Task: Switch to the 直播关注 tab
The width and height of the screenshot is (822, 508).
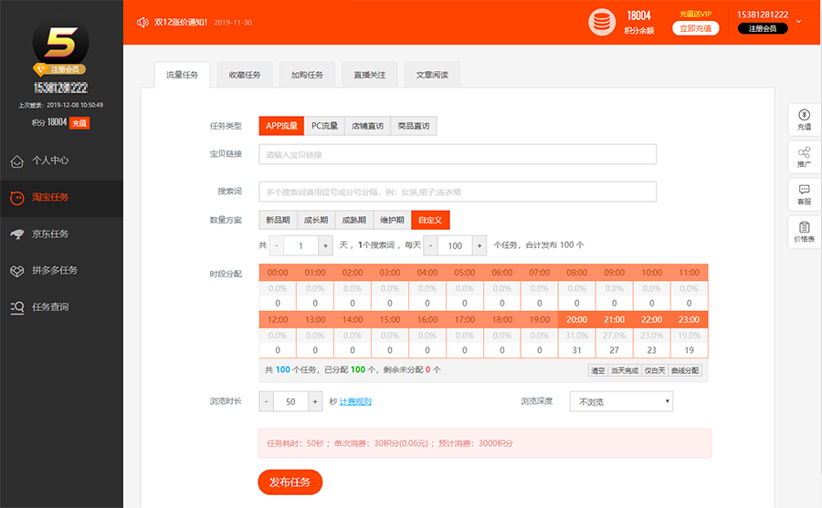Action: point(370,75)
